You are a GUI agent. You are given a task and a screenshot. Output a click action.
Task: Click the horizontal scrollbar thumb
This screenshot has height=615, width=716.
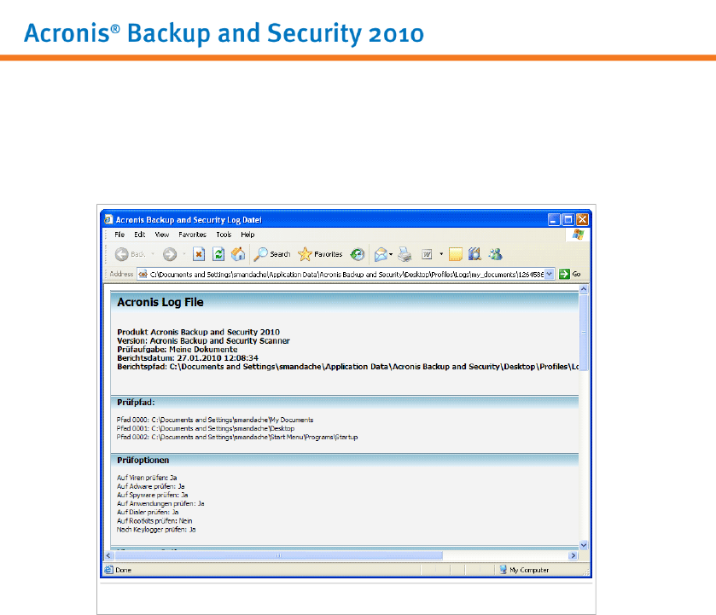(277, 555)
